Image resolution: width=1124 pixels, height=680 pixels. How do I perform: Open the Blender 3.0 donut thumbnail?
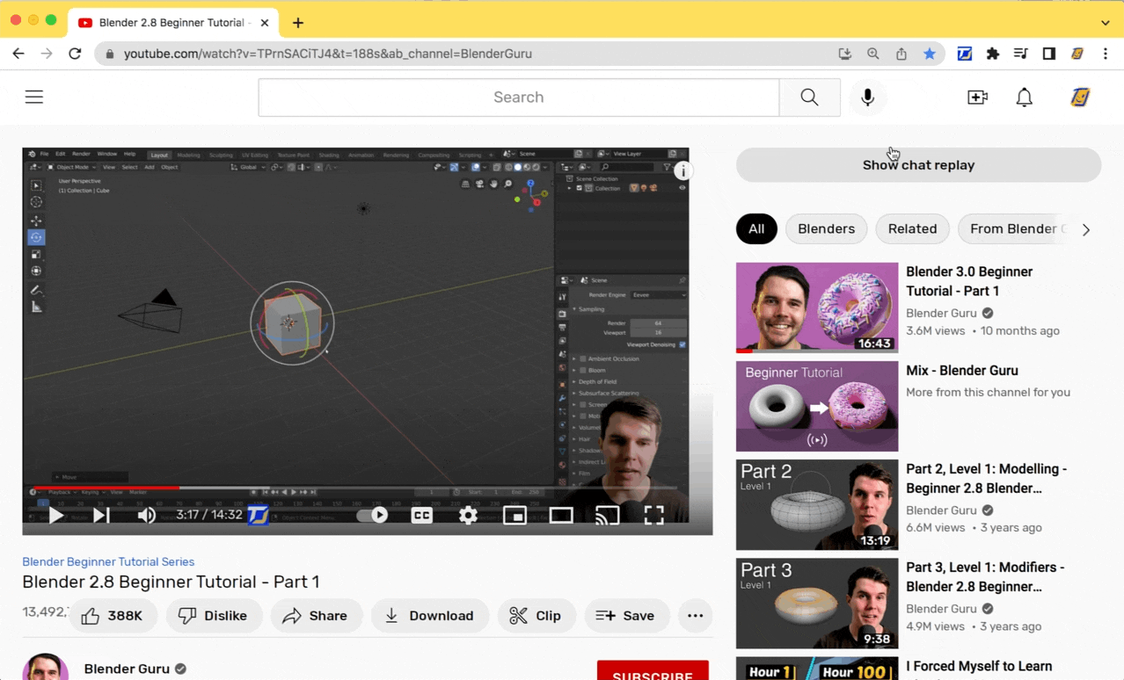(x=817, y=307)
